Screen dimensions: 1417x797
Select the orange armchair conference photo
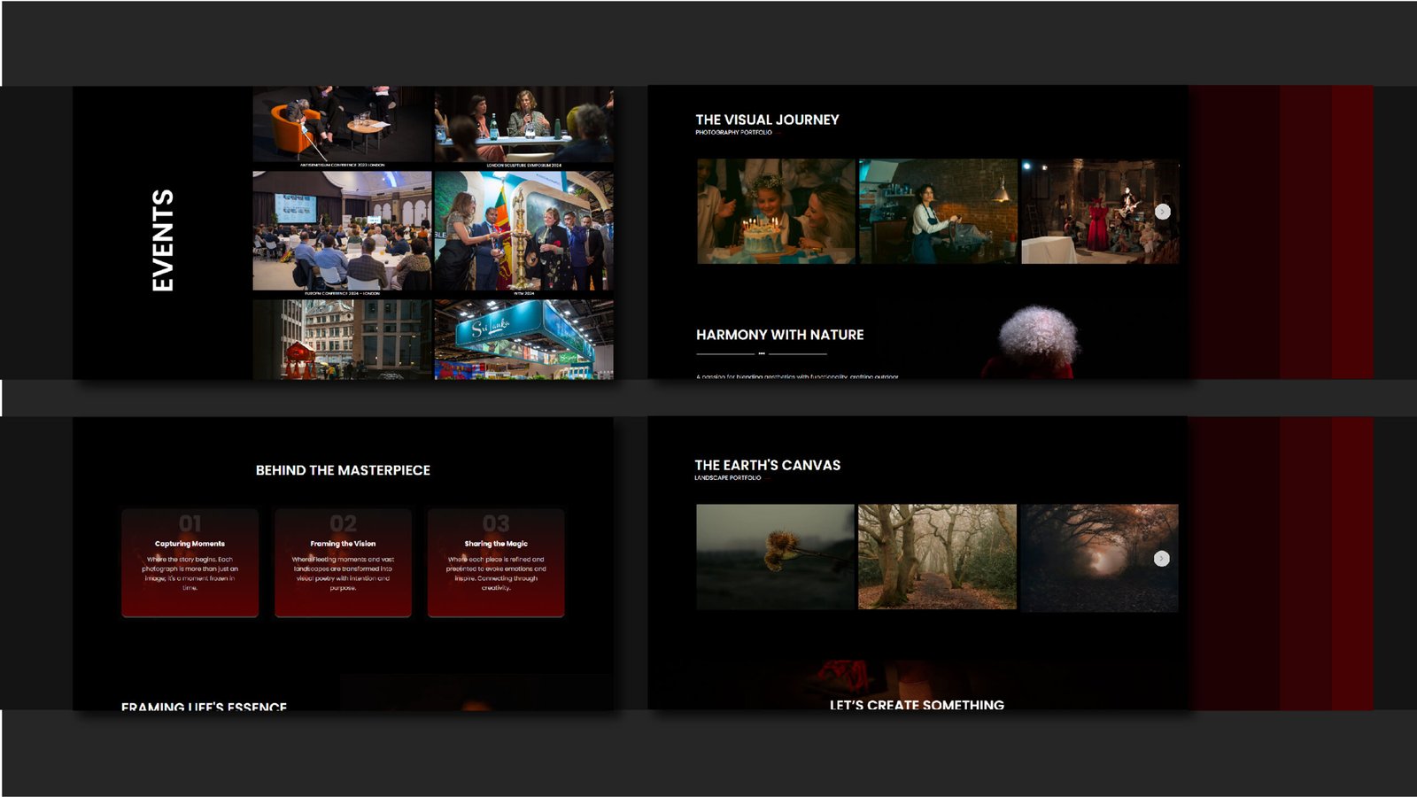pyautogui.click(x=342, y=123)
